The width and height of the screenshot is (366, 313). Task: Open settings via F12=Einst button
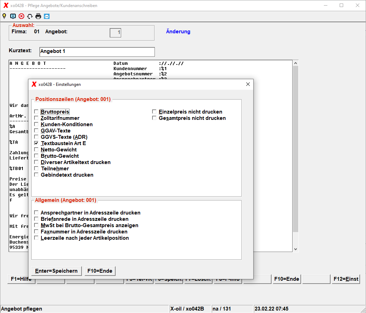346,279
